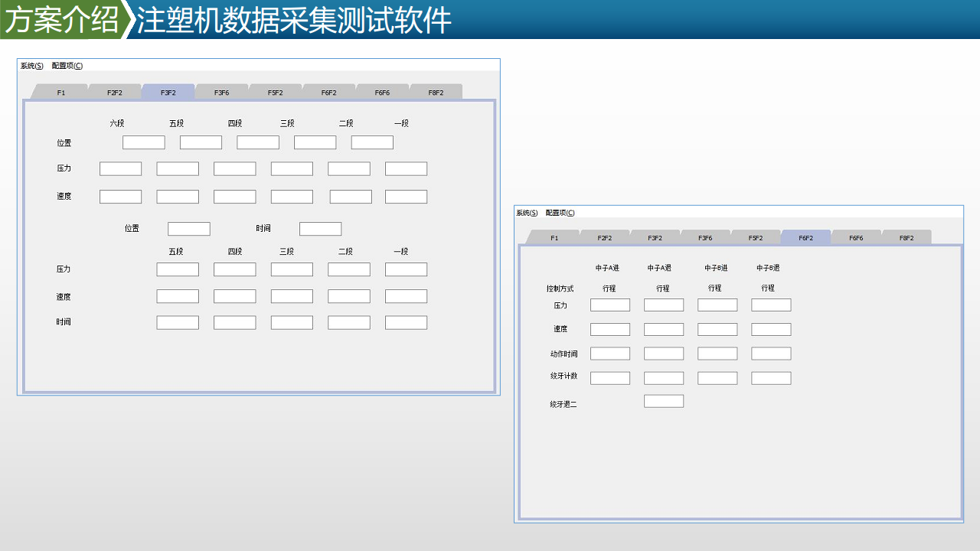
Task: Focus 压力 field under 中子A进
Action: pyautogui.click(x=610, y=305)
